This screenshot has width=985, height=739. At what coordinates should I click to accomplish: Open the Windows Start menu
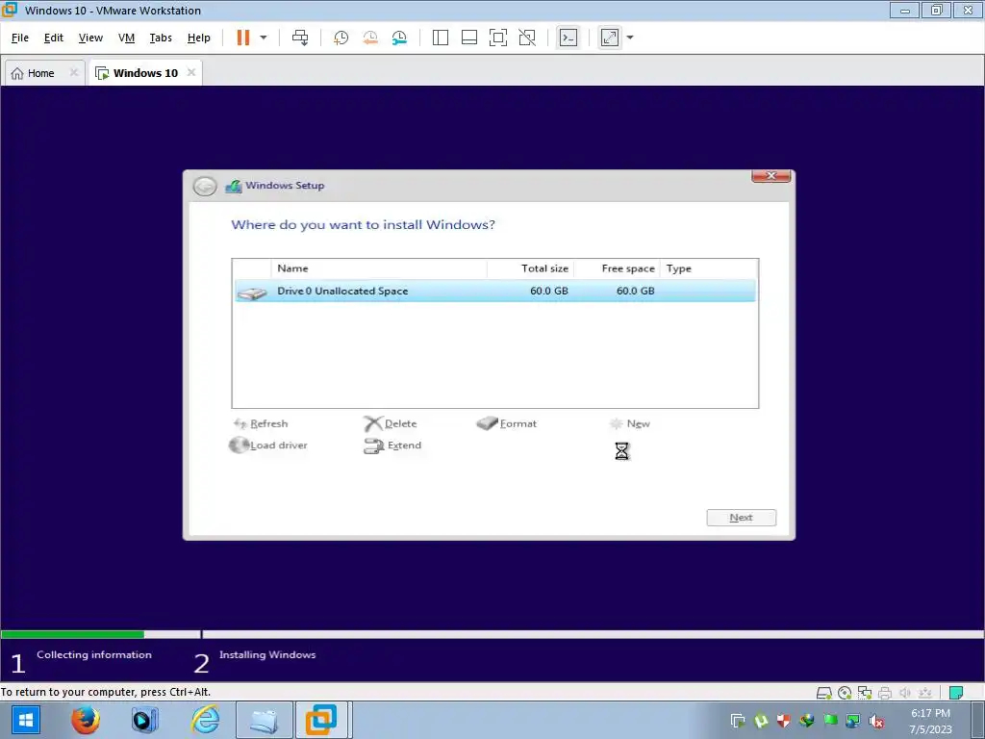25,720
